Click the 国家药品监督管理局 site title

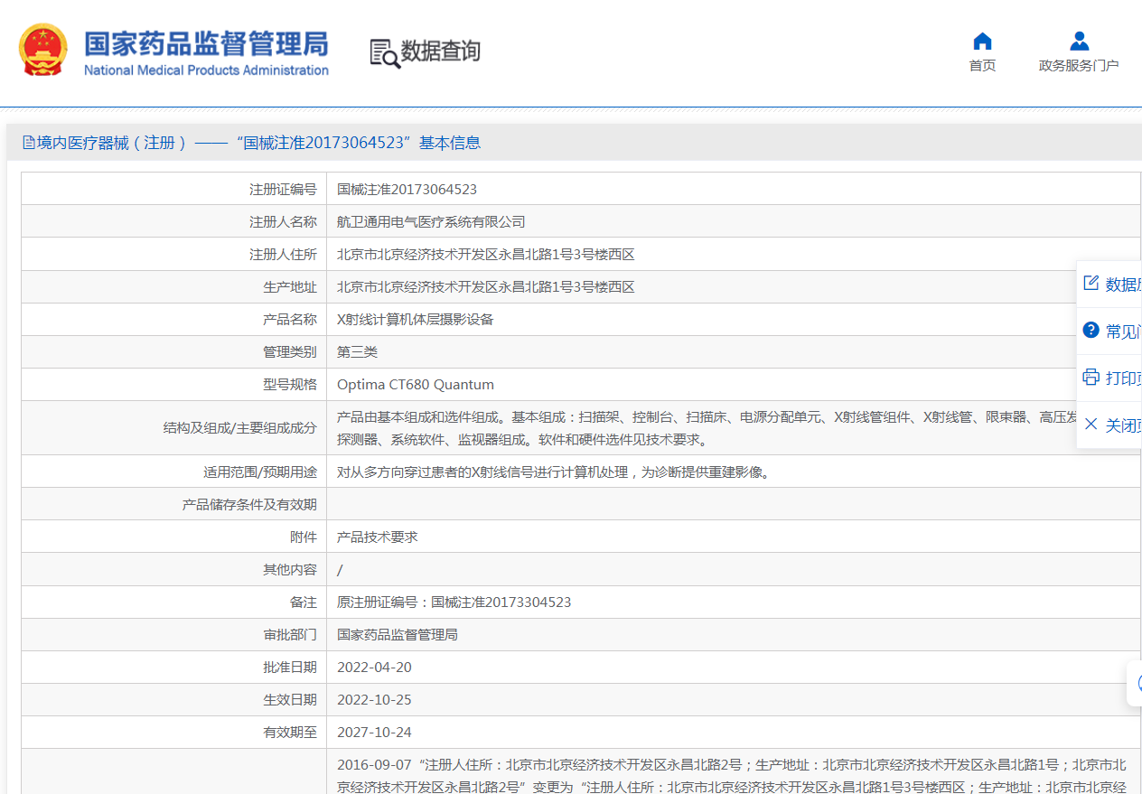[206, 44]
